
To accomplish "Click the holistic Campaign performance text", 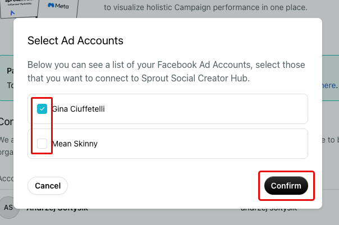I will [x=205, y=7].
